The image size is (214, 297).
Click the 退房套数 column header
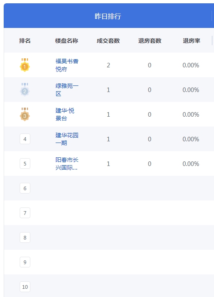click(x=150, y=41)
